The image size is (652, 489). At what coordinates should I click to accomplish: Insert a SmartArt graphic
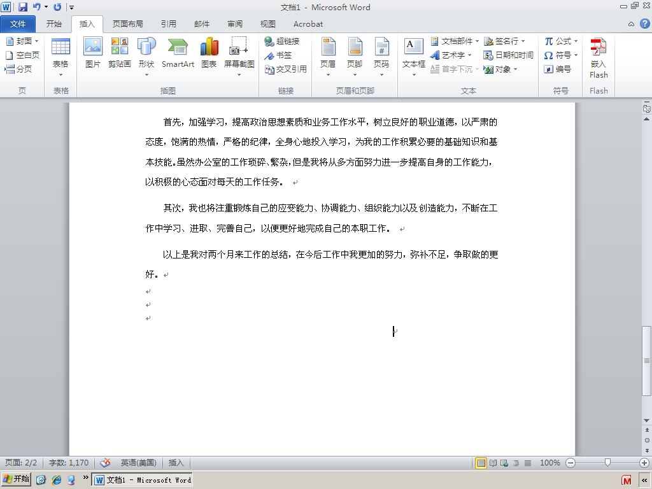[178, 52]
